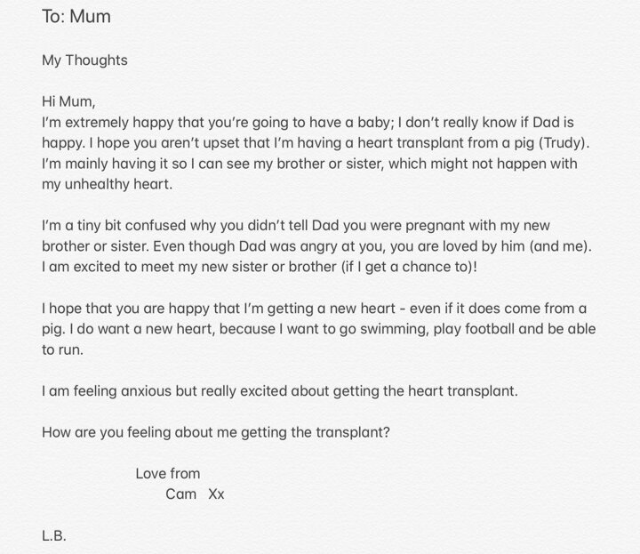
Task: Click the "Xx" kisses after Cam
Action: click(216, 494)
